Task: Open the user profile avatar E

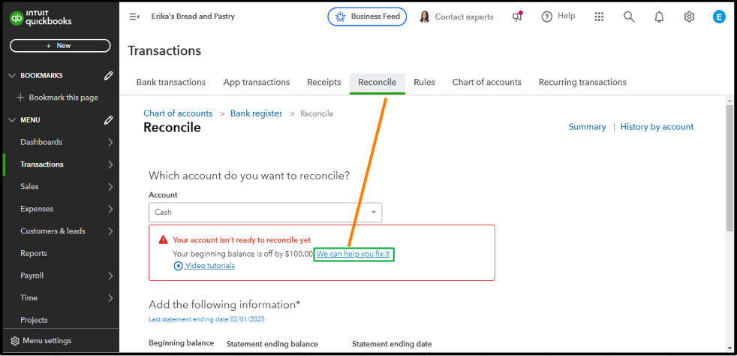Action: tap(719, 17)
